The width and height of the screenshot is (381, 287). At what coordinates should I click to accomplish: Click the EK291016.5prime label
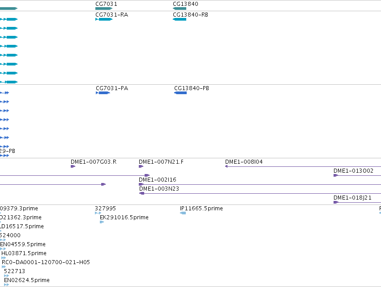pyautogui.click(x=124, y=217)
